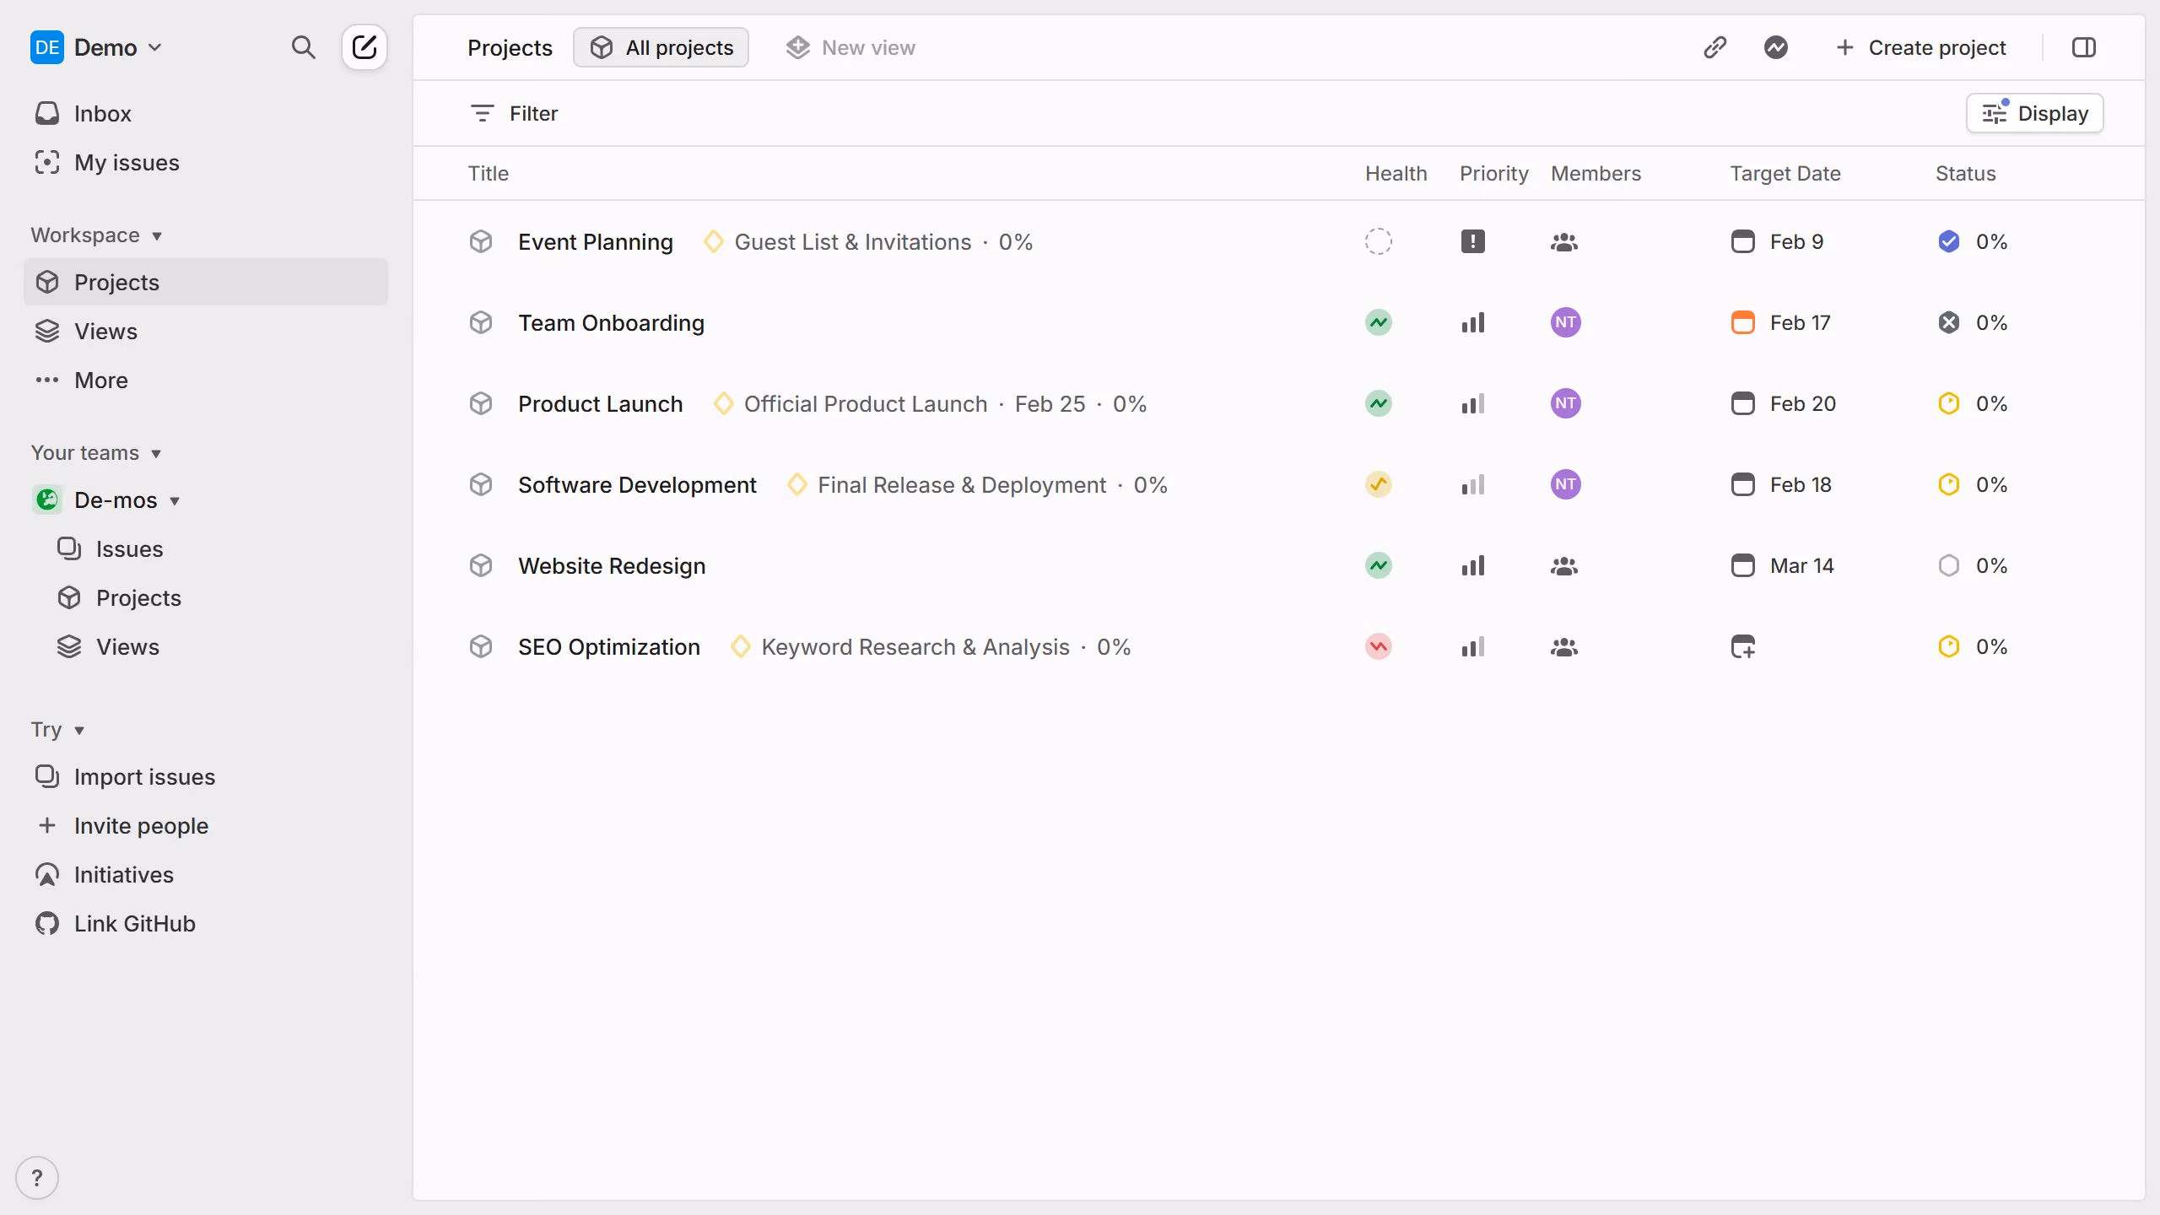This screenshot has width=2160, height=1215.
Task: Click the Event Planning urgent priority icon
Action: tap(1473, 241)
